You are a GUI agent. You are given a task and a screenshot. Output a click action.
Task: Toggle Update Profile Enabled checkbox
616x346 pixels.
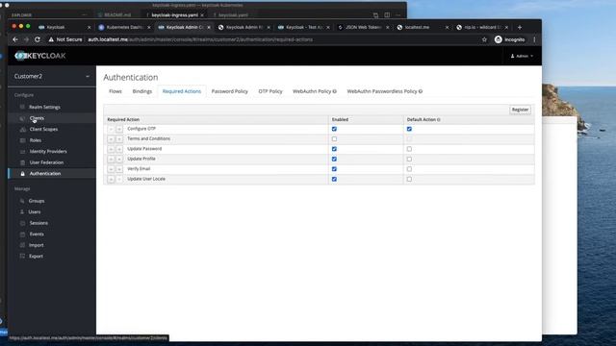point(334,159)
